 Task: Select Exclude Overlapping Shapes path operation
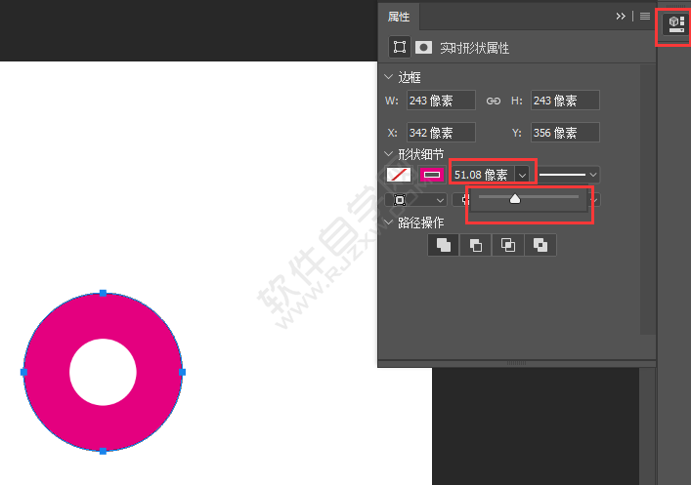(x=540, y=245)
